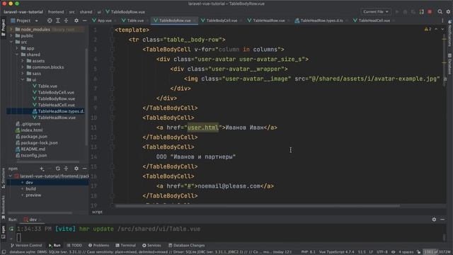The image size is (453, 255).
Task: Open Version Control tool window
Action: pyautogui.click(x=26, y=245)
